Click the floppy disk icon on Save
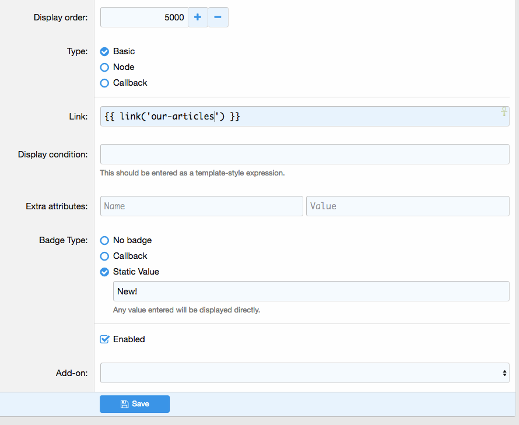 124,404
